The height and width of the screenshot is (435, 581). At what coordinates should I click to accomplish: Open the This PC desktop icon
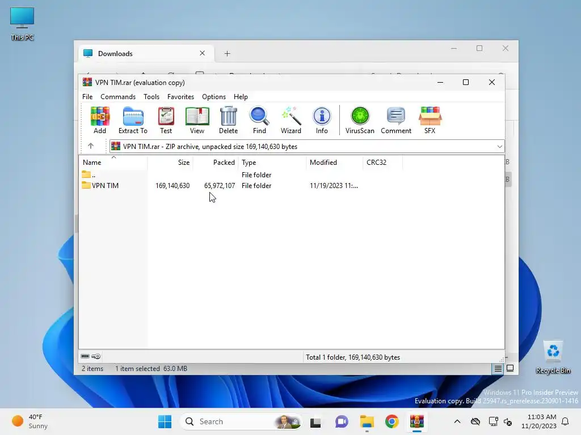[22, 24]
